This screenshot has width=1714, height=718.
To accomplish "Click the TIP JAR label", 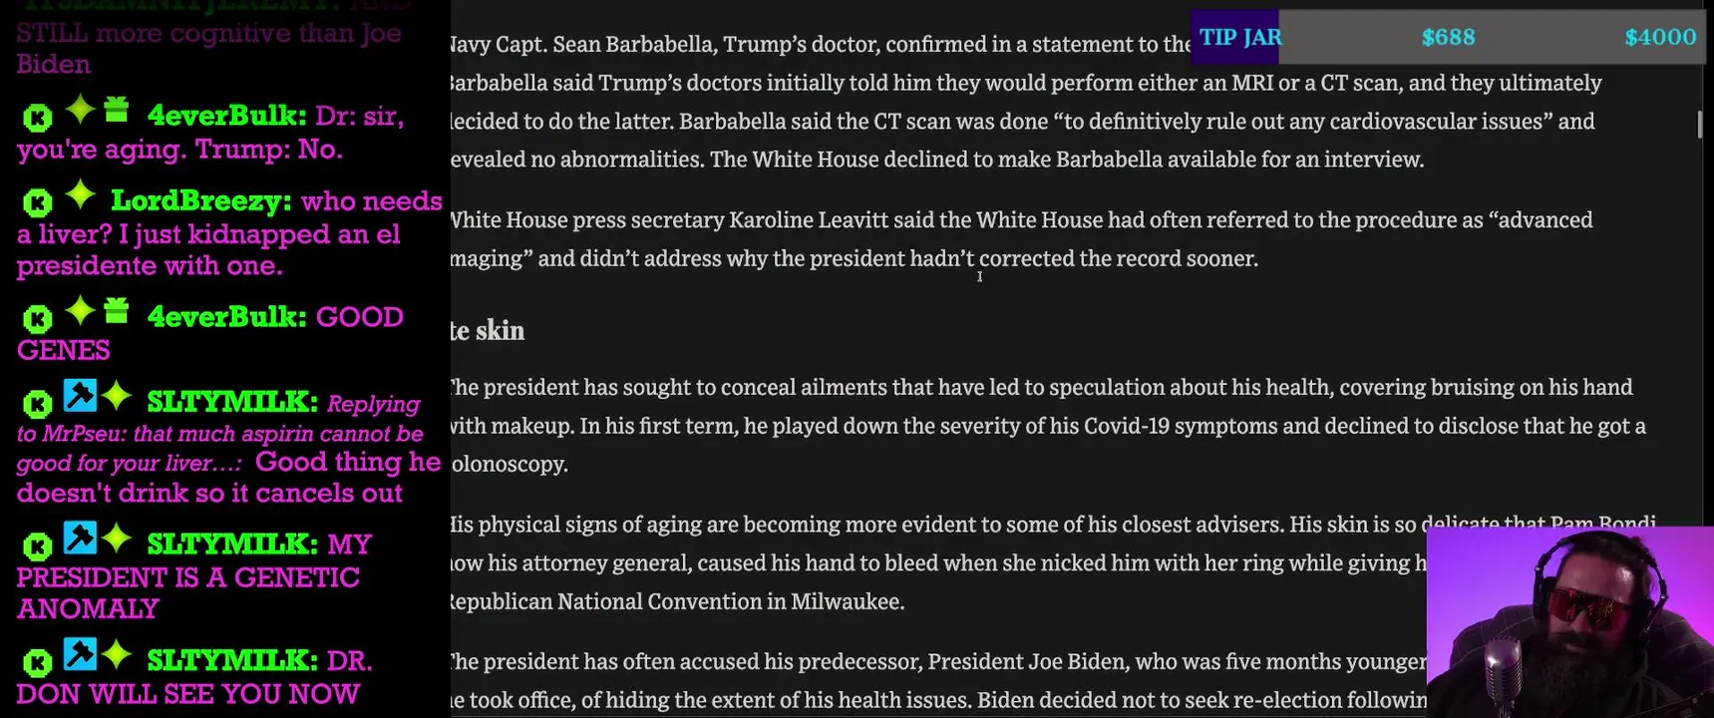I will tap(1238, 37).
